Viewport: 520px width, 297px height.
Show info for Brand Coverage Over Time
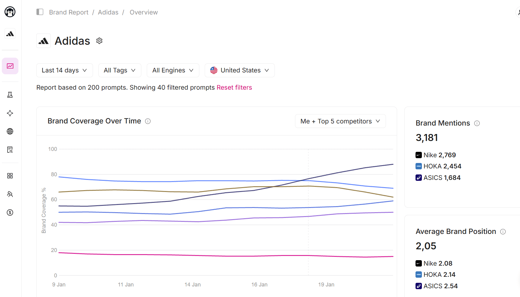coord(148,121)
